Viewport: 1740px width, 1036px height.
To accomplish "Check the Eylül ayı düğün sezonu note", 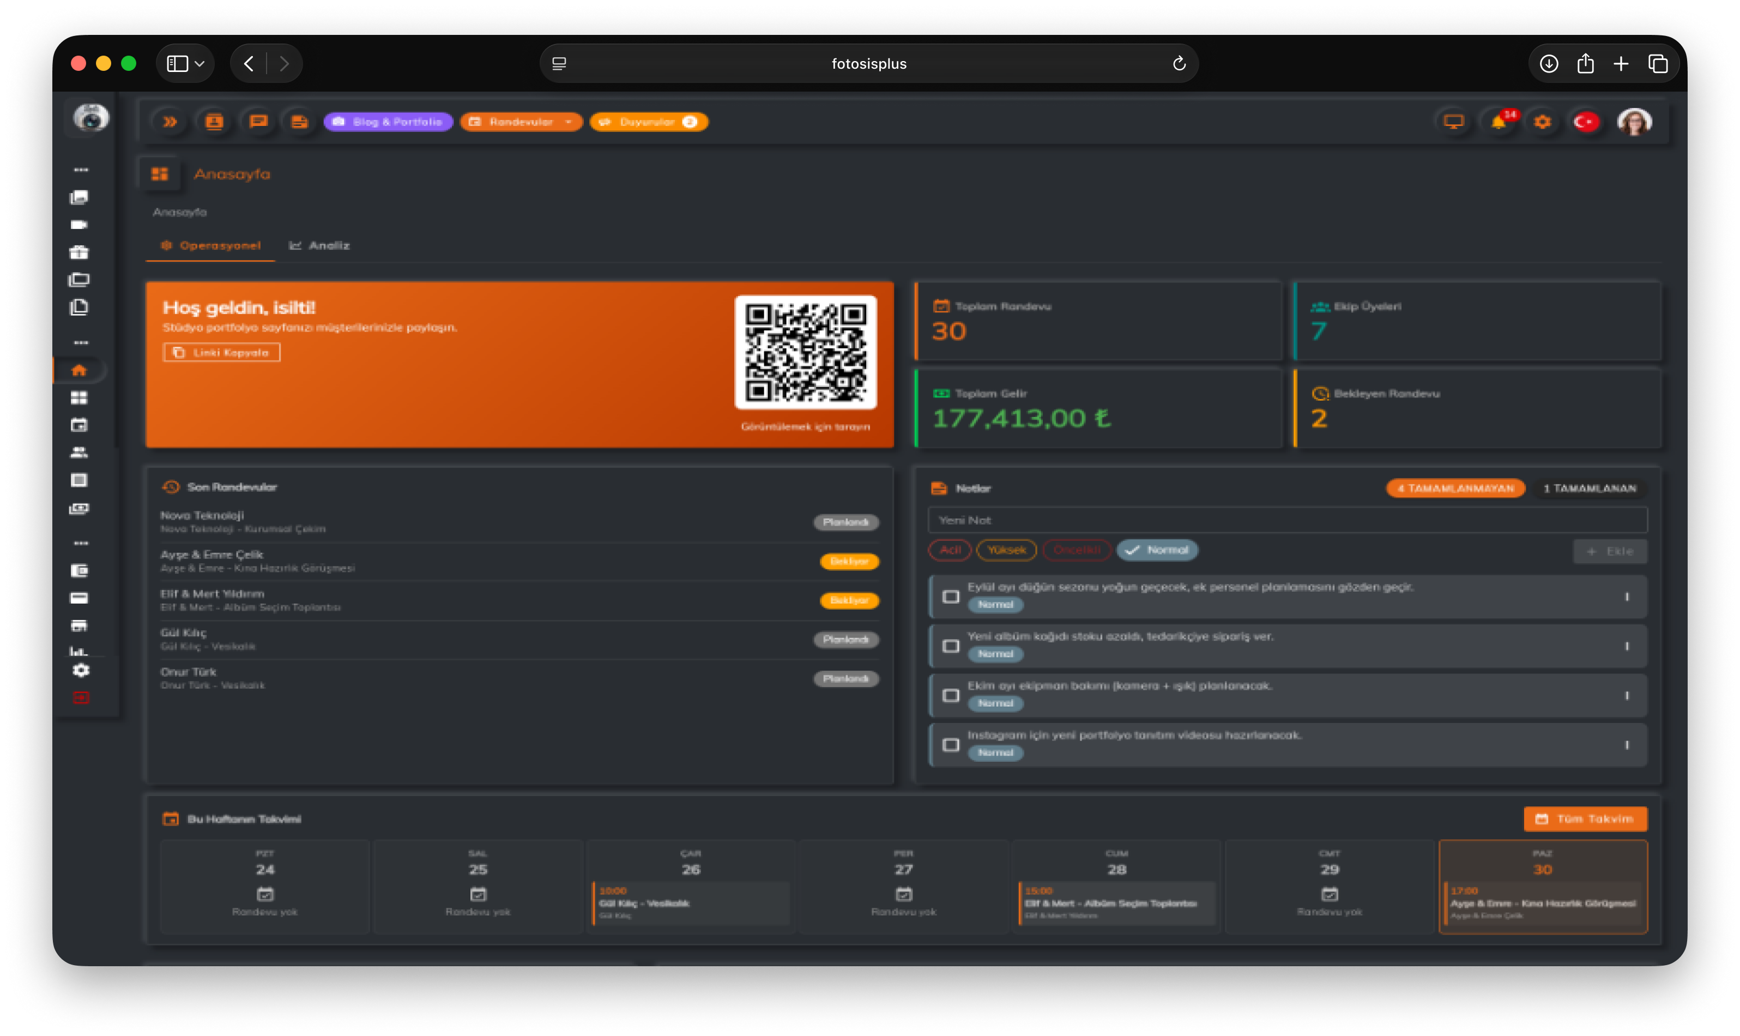I will [951, 597].
